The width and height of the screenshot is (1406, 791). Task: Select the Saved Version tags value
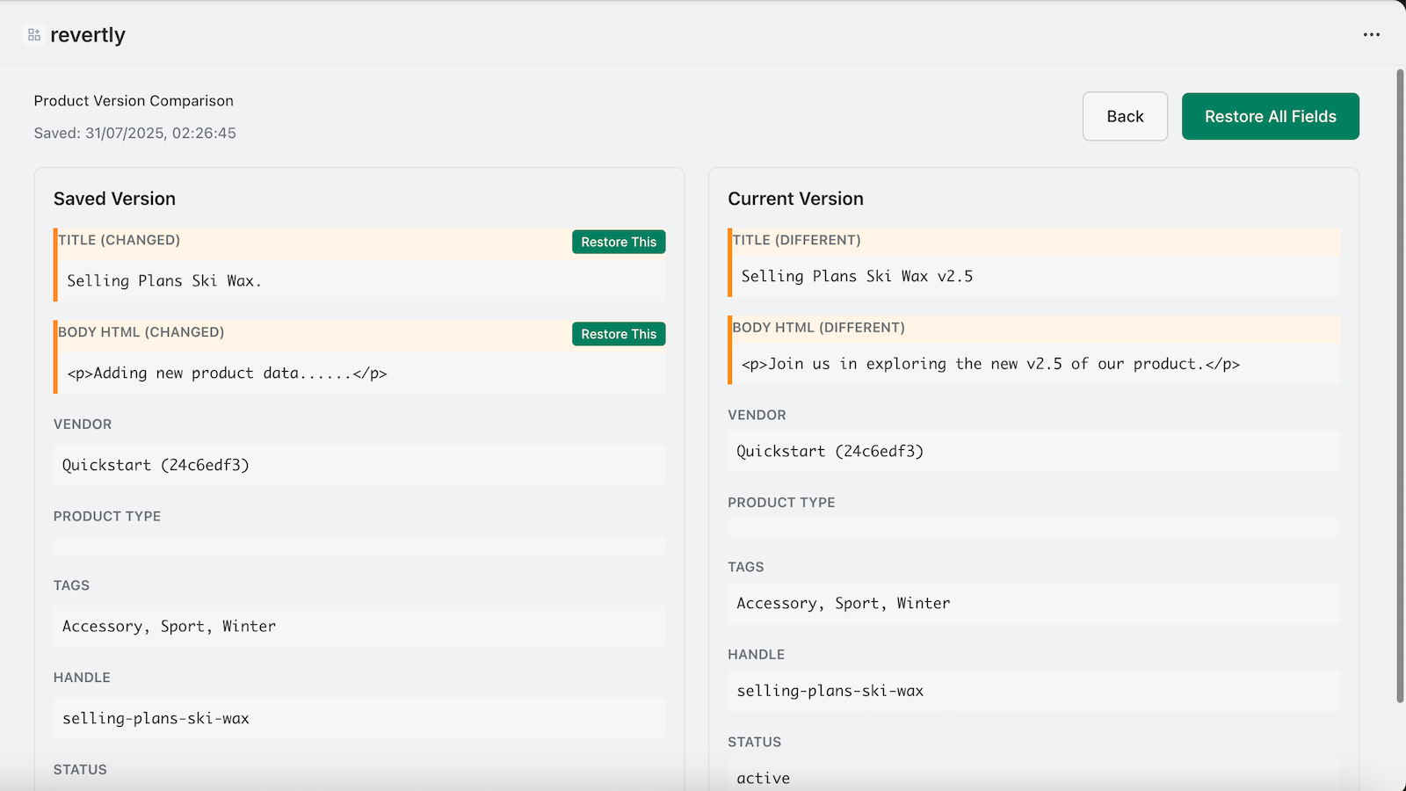click(169, 627)
